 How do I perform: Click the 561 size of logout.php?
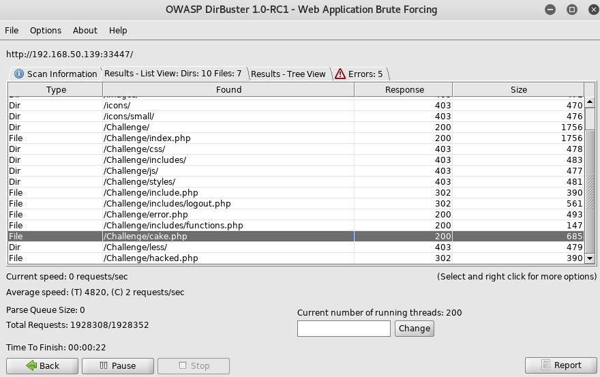[574, 204]
